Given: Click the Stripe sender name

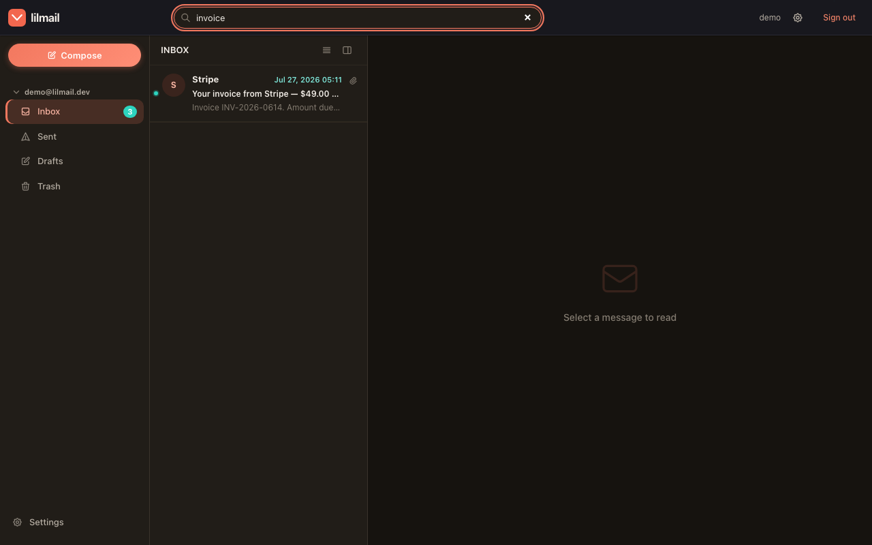Looking at the screenshot, I should click(x=206, y=80).
